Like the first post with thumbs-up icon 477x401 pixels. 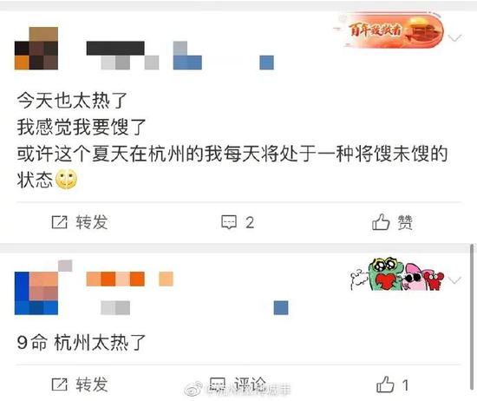[381, 221]
